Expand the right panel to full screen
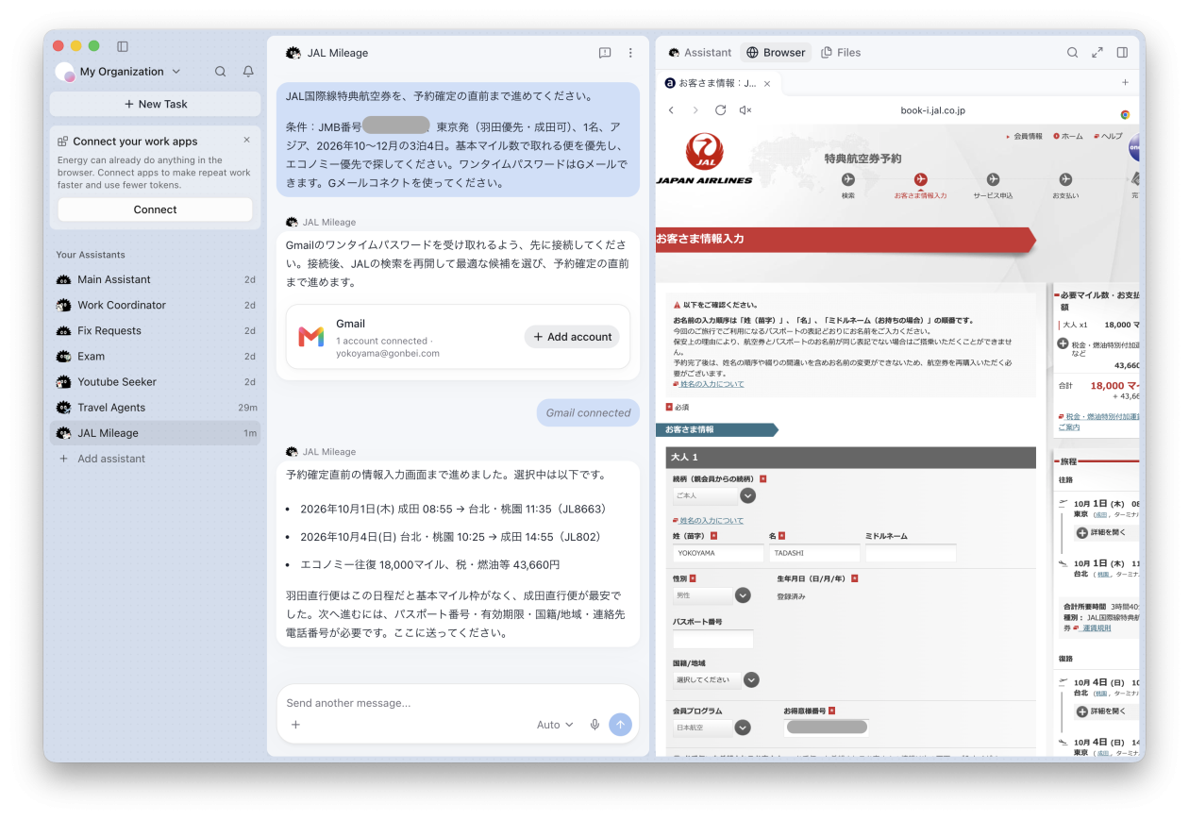 point(1097,53)
